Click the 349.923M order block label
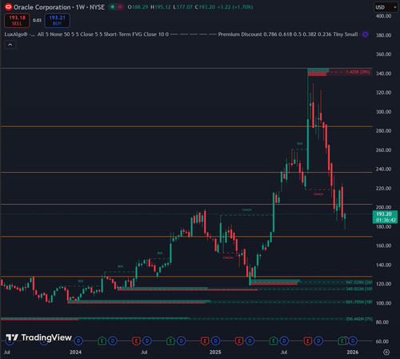Screen dimensions: 400x359 [x=359, y=289]
